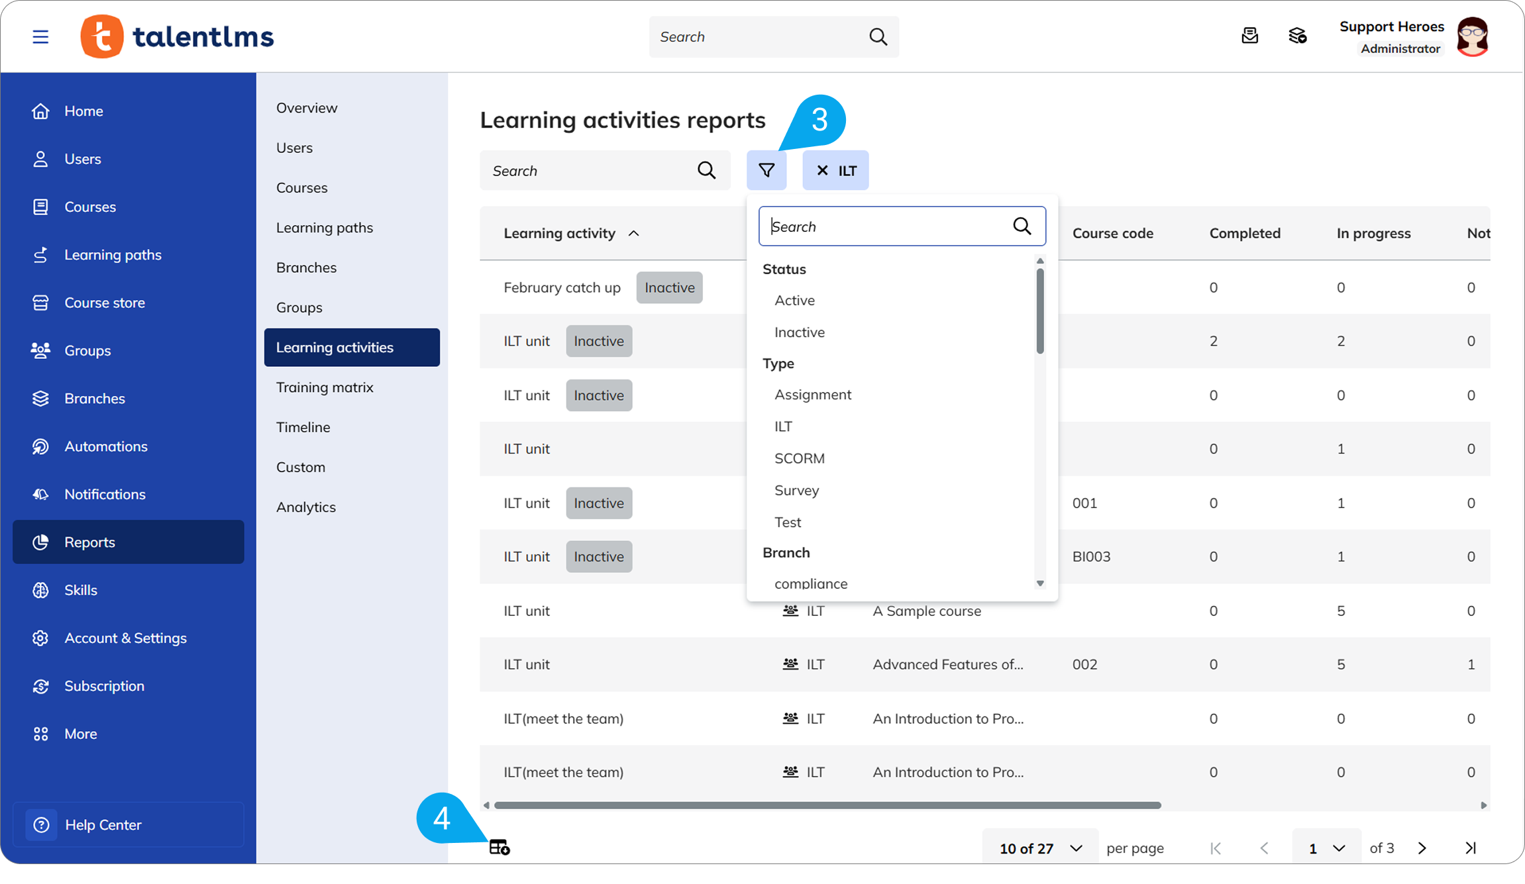Click the Course code column header
The width and height of the screenshot is (1525, 884).
[1113, 233]
